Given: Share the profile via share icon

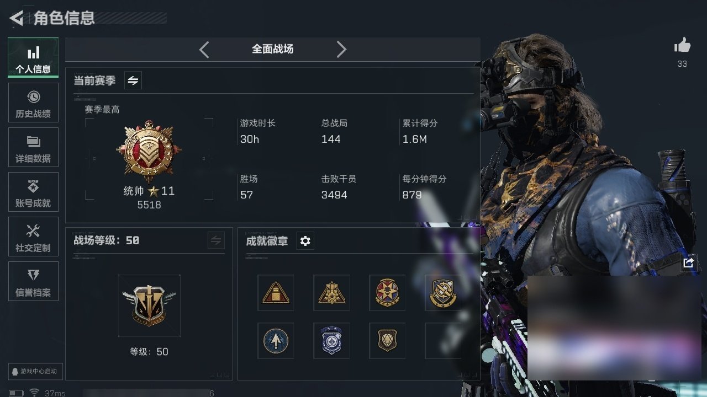Looking at the screenshot, I should 688,263.
